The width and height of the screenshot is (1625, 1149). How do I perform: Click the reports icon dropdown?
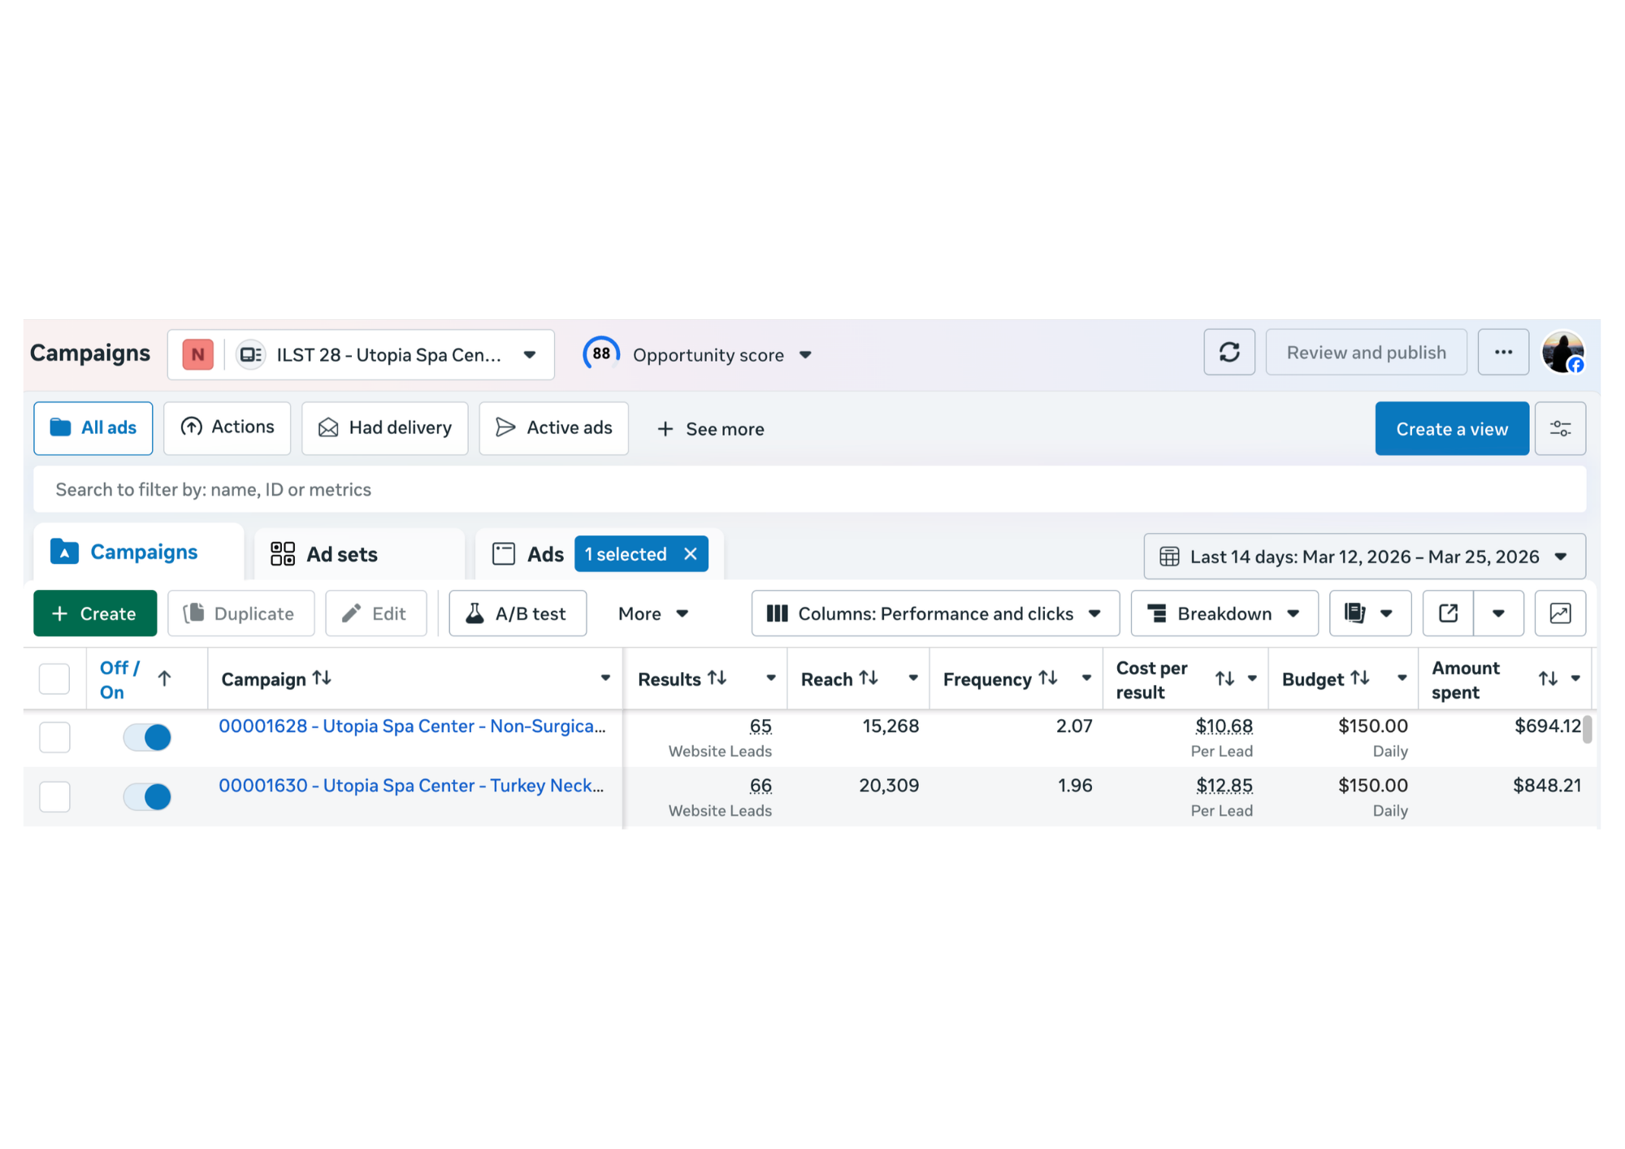[1369, 614]
